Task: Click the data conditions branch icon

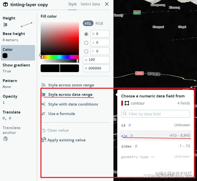Action: coord(44,104)
